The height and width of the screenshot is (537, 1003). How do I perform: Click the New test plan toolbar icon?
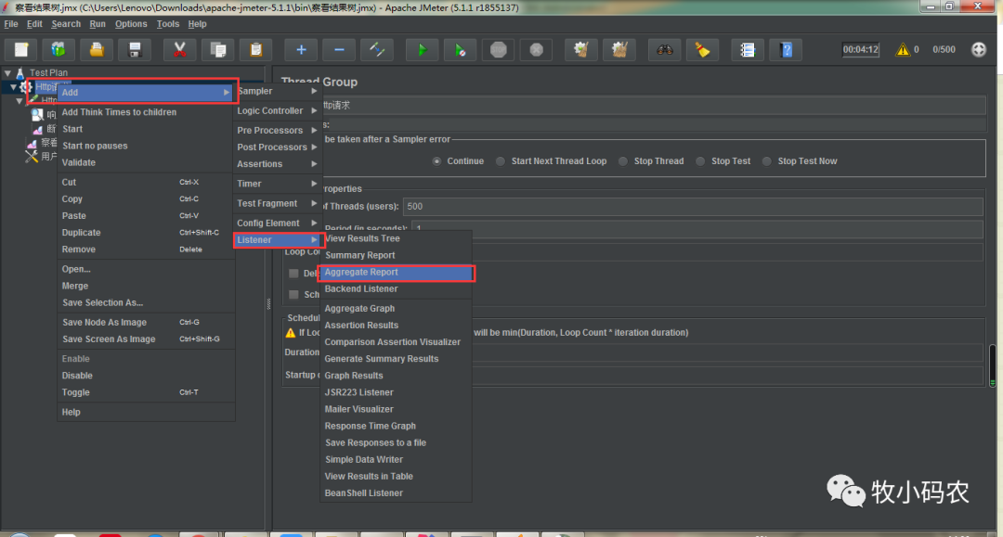pyautogui.click(x=21, y=50)
